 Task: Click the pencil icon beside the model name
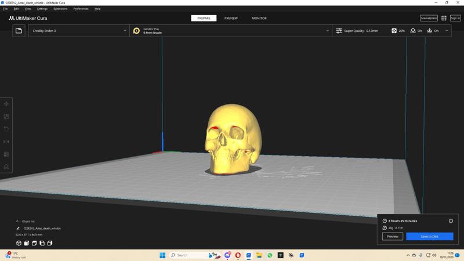[x=18, y=229]
